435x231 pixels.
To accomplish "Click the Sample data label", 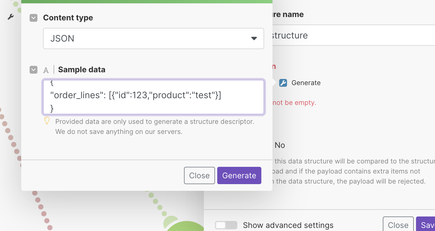I will 82,70.
